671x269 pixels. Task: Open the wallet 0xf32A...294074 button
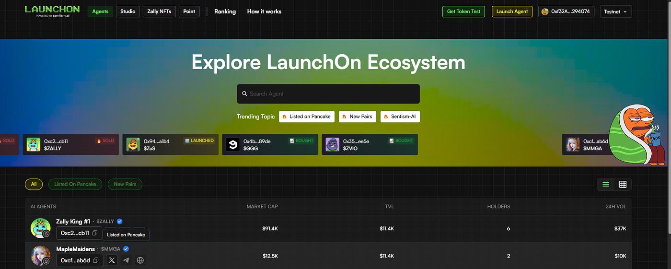[x=567, y=12]
